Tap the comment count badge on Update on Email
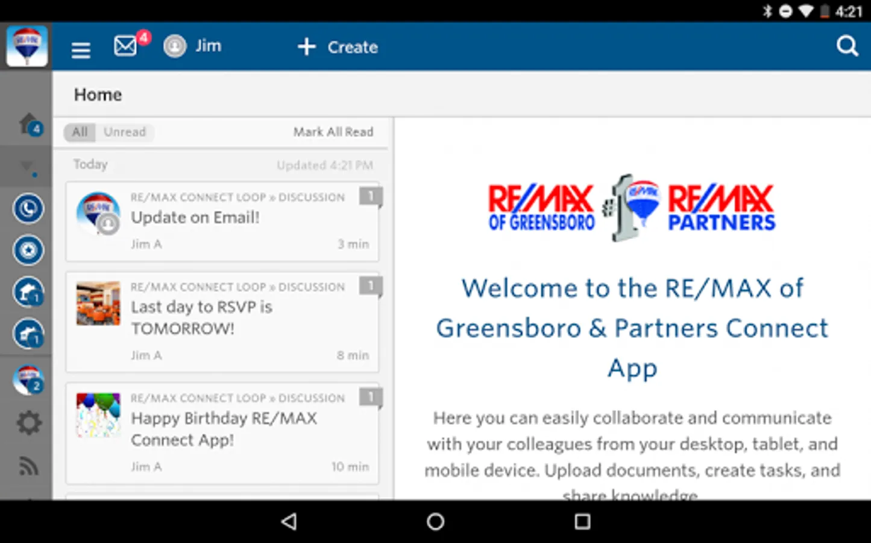Image resolution: width=871 pixels, height=543 pixels. pos(371,196)
